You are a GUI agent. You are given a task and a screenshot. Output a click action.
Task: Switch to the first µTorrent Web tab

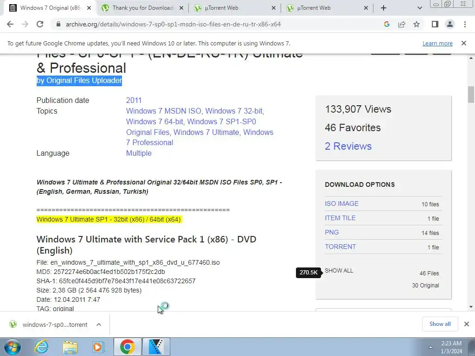coord(235,8)
